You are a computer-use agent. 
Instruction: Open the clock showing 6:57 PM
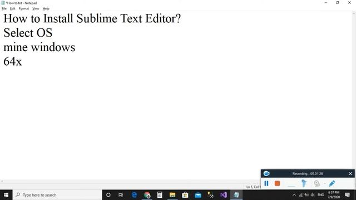tap(334, 195)
